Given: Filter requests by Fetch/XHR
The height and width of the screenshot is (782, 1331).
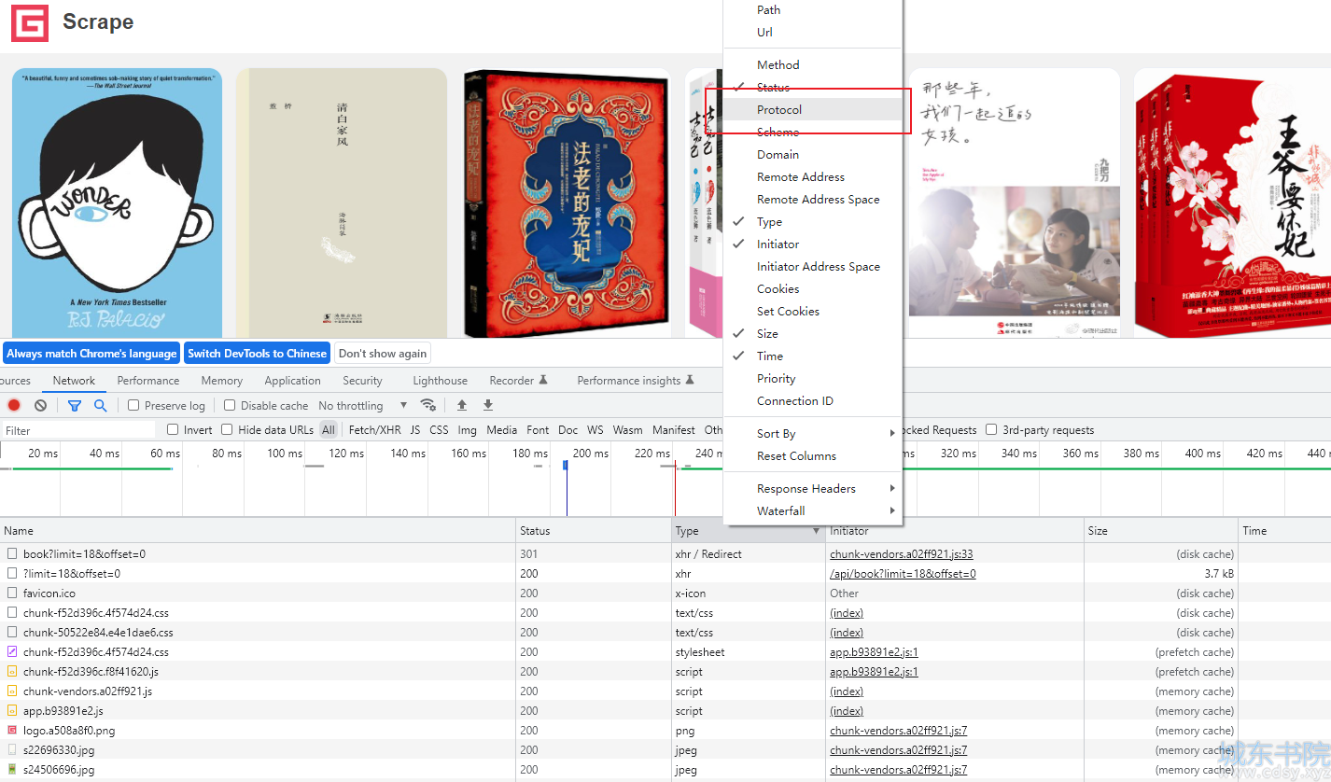Looking at the screenshot, I should pos(374,429).
